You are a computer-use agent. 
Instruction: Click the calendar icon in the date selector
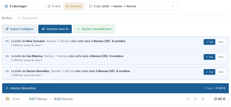click(x=91, y=6)
